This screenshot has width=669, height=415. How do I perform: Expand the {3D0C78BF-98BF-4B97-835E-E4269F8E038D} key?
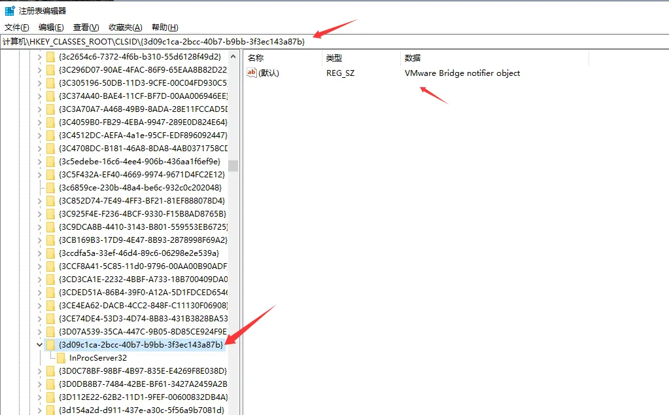click(x=39, y=370)
